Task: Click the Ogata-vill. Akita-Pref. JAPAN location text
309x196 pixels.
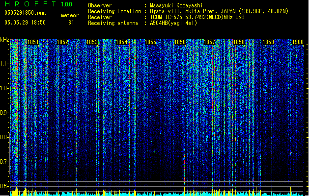Action: [219, 11]
